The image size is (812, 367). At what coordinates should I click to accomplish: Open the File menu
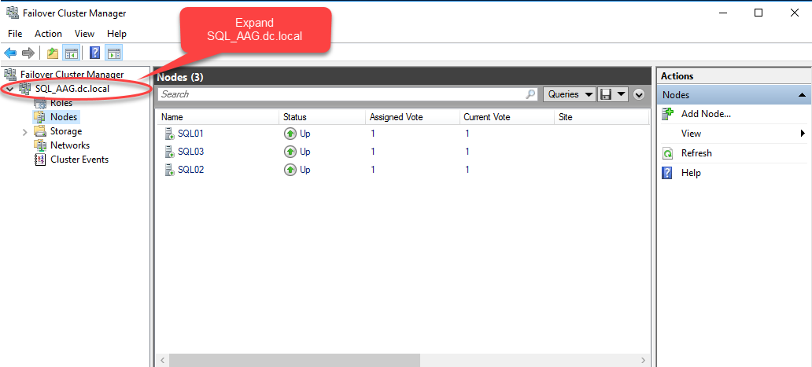click(15, 34)
